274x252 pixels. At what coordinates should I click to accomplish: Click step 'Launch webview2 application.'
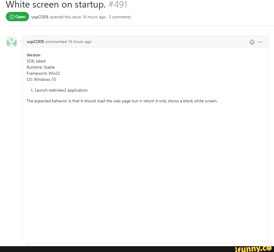coord(61,90)
